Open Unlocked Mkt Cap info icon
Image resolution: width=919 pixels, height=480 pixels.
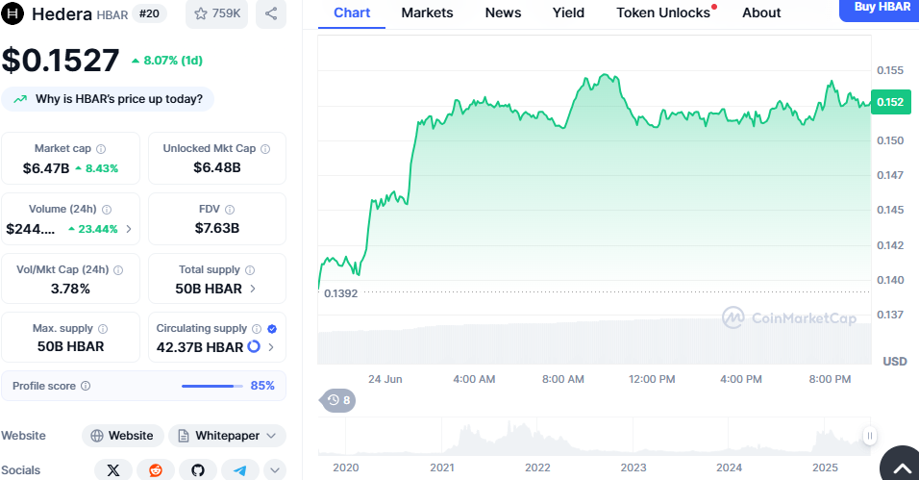pyautogui.click(x=265, y=149)
